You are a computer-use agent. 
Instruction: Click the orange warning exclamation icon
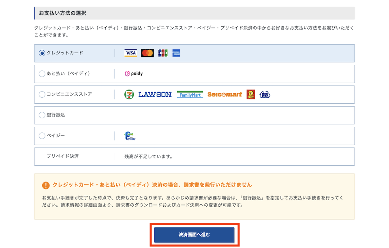tap(46, 185)
